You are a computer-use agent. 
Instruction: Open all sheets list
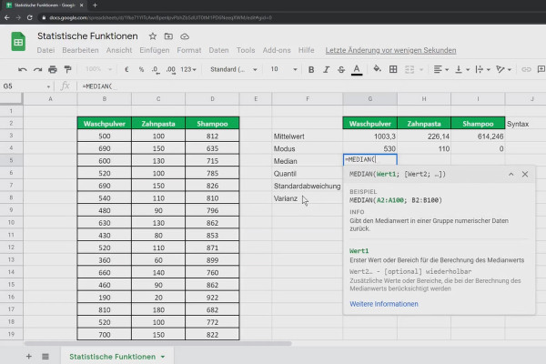45,357
